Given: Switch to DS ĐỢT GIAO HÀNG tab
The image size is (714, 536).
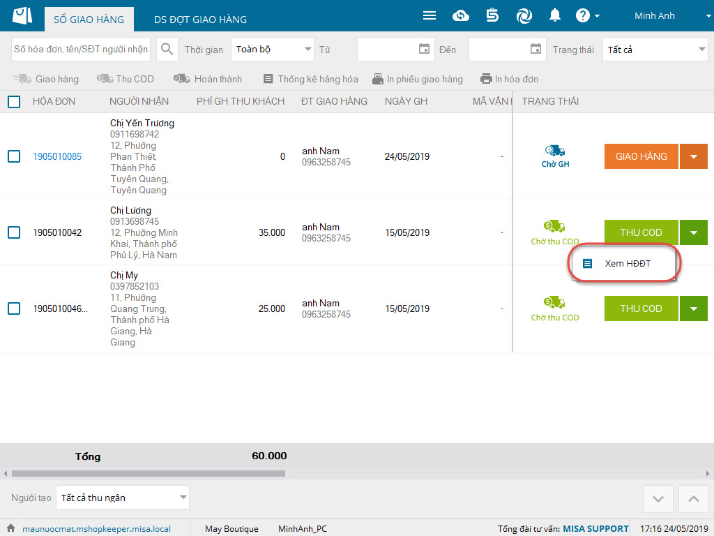Looking at the screenshot, I should coord(200,20).
